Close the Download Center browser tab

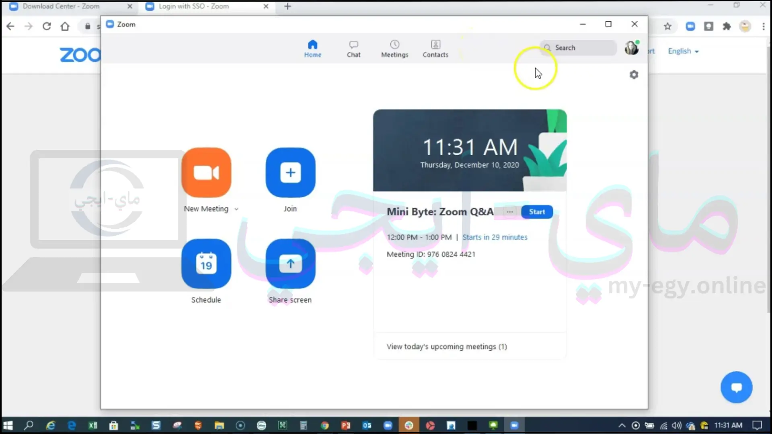tap(130, 6)
